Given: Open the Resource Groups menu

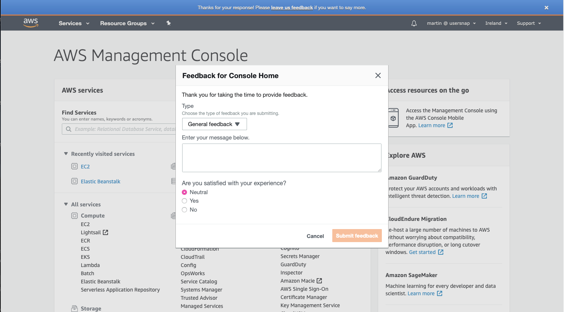Looking at the screenshot, I should tap(127, 23).
